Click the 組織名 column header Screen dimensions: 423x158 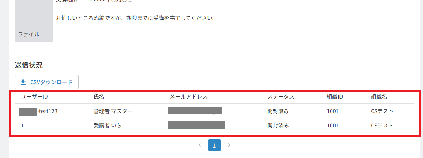pos(379,97)
